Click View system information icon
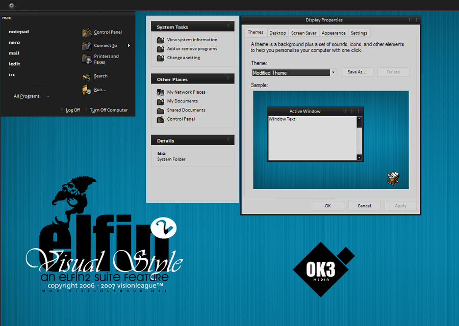Viewport: 459px width, 326px height. [x=161, y=40]
